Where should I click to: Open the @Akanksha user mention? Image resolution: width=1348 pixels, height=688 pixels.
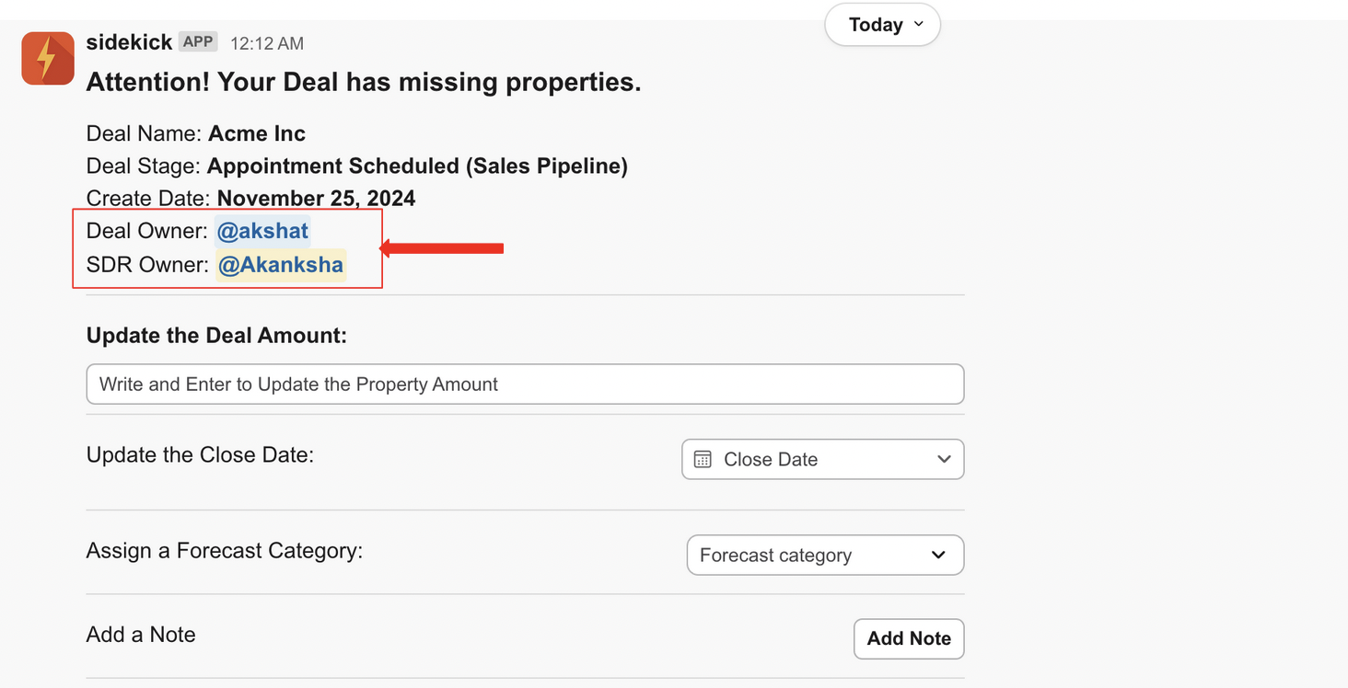(281, 265)
